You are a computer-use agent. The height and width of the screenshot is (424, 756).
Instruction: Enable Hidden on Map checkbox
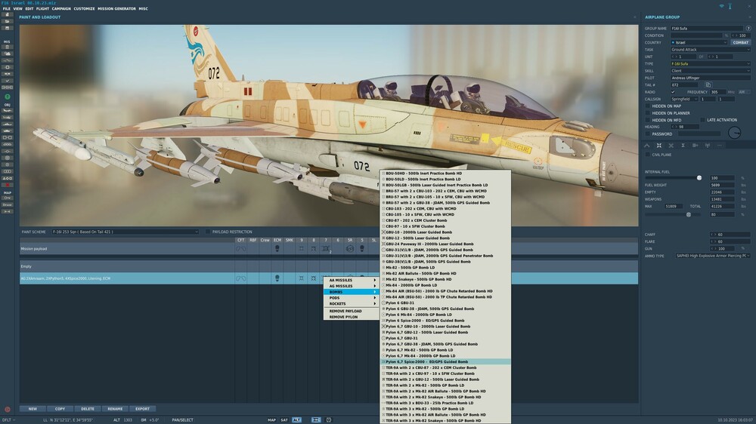[648, 106]
